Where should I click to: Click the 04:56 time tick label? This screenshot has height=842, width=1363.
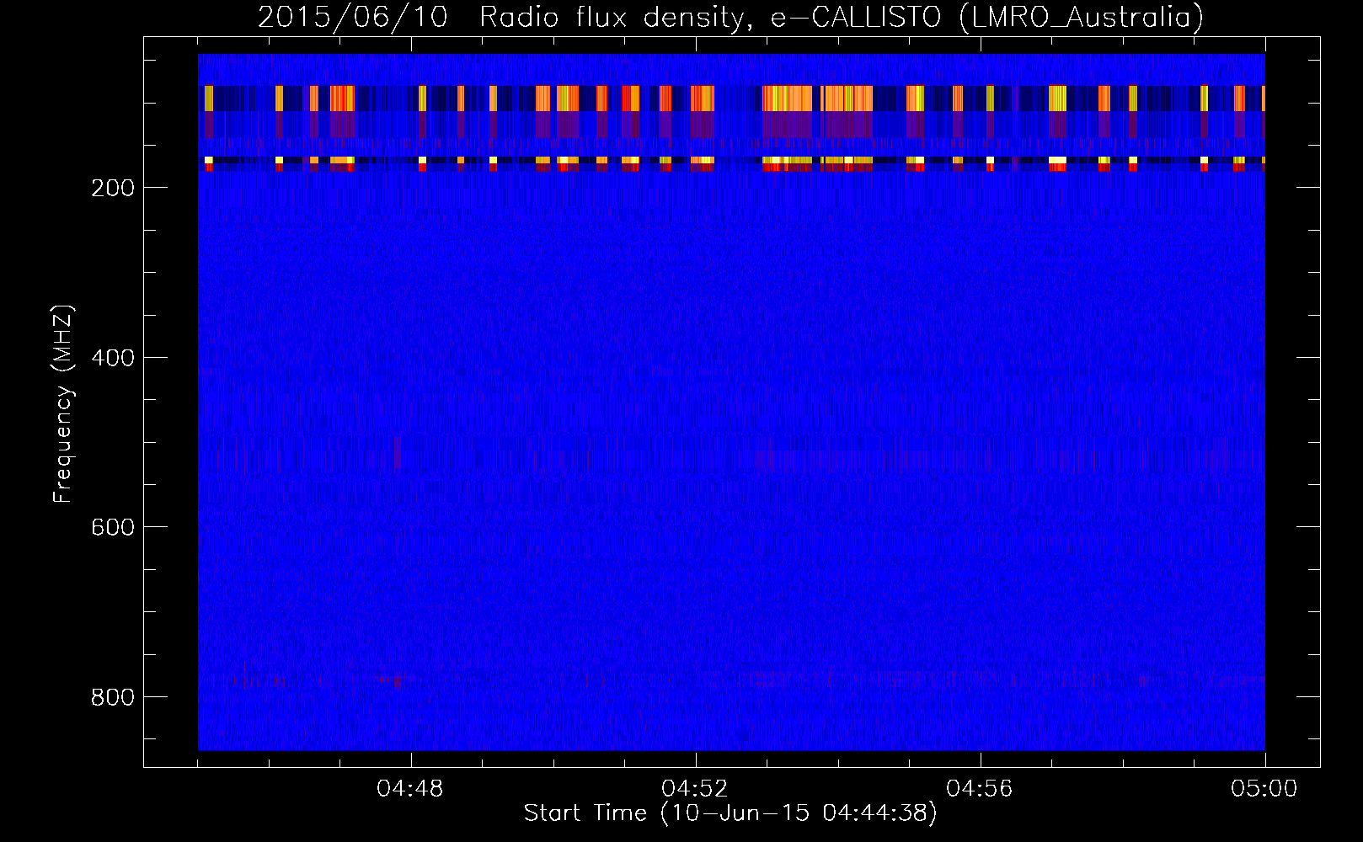(980, 789)
